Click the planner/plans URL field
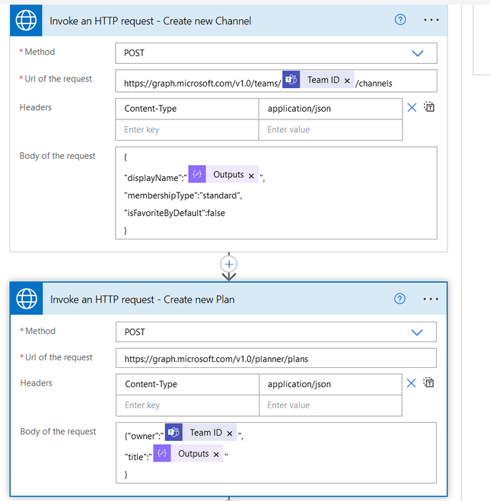 pyautogui.click(x=276, y=358)
